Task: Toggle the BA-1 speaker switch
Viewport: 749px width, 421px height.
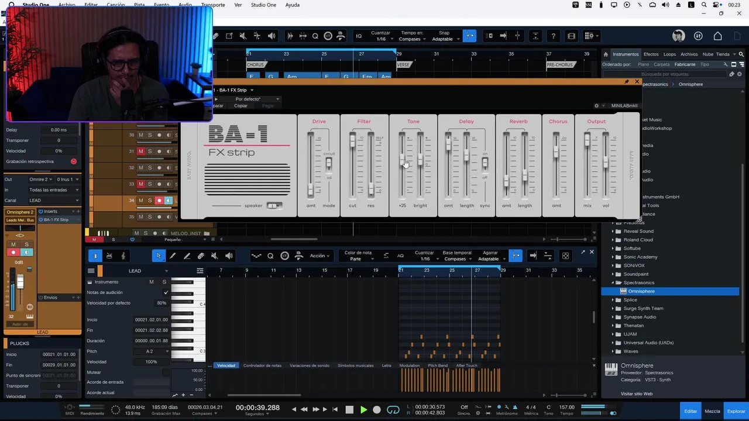Action: coord(273,206)
